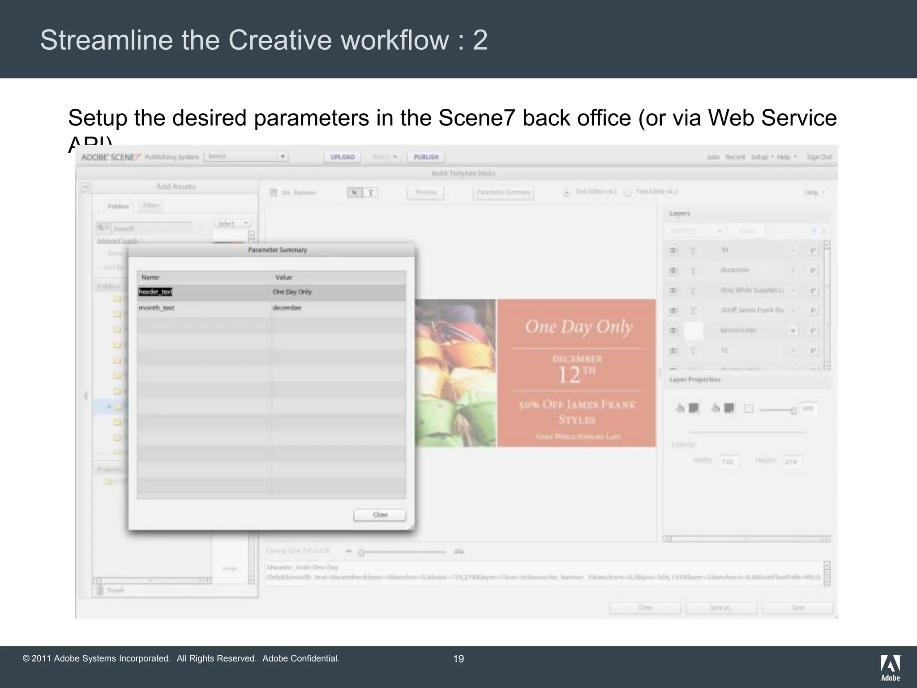Open parameter button for december layer
The height and width of the screenshot is (688, 917).
[x=814, y=271]
